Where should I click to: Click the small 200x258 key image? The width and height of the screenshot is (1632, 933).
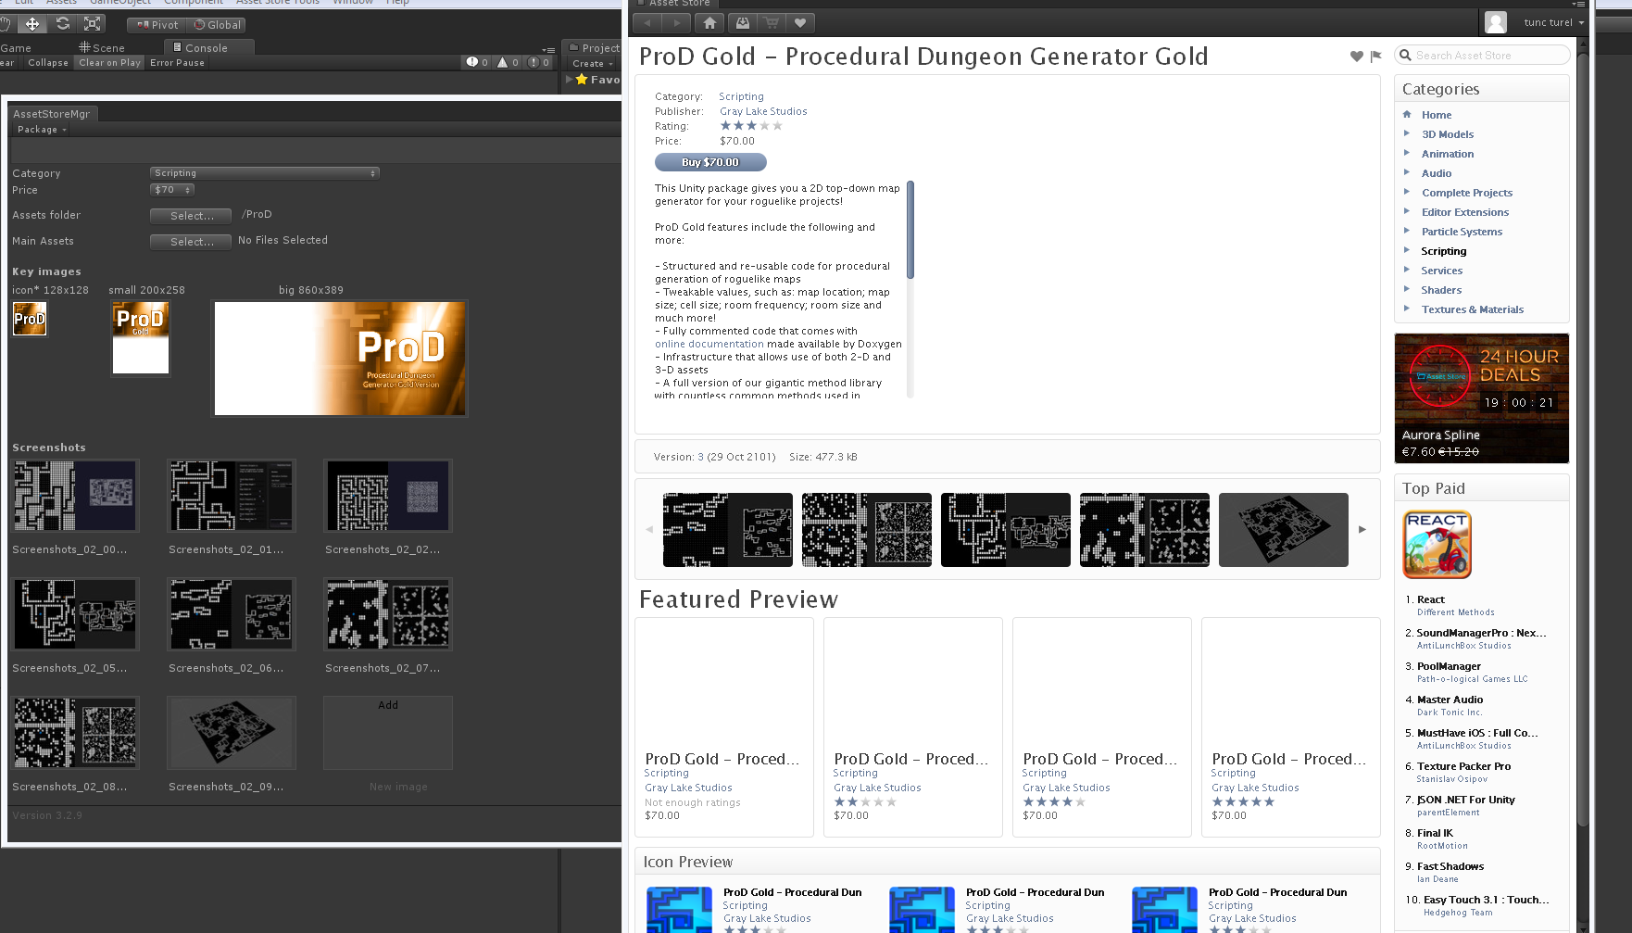(141, 338)
